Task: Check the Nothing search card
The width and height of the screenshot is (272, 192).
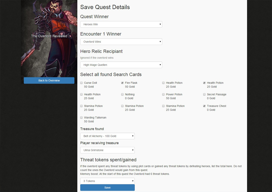Action: (x=122, y=94)
